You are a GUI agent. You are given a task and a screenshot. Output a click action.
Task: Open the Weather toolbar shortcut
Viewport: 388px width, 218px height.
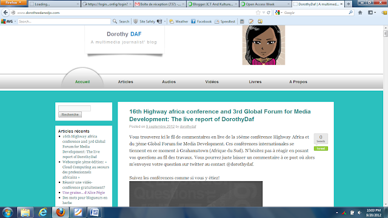[179, 22]
